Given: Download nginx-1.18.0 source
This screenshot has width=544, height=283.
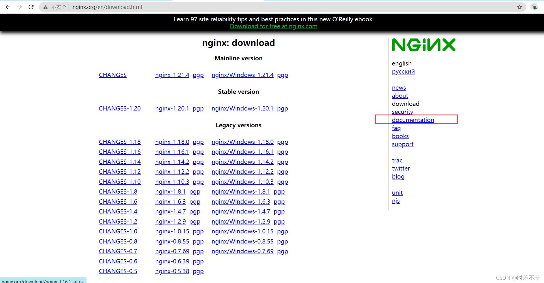Looking at the screenshot, I should pyautogui.click(x=172, y=142).
